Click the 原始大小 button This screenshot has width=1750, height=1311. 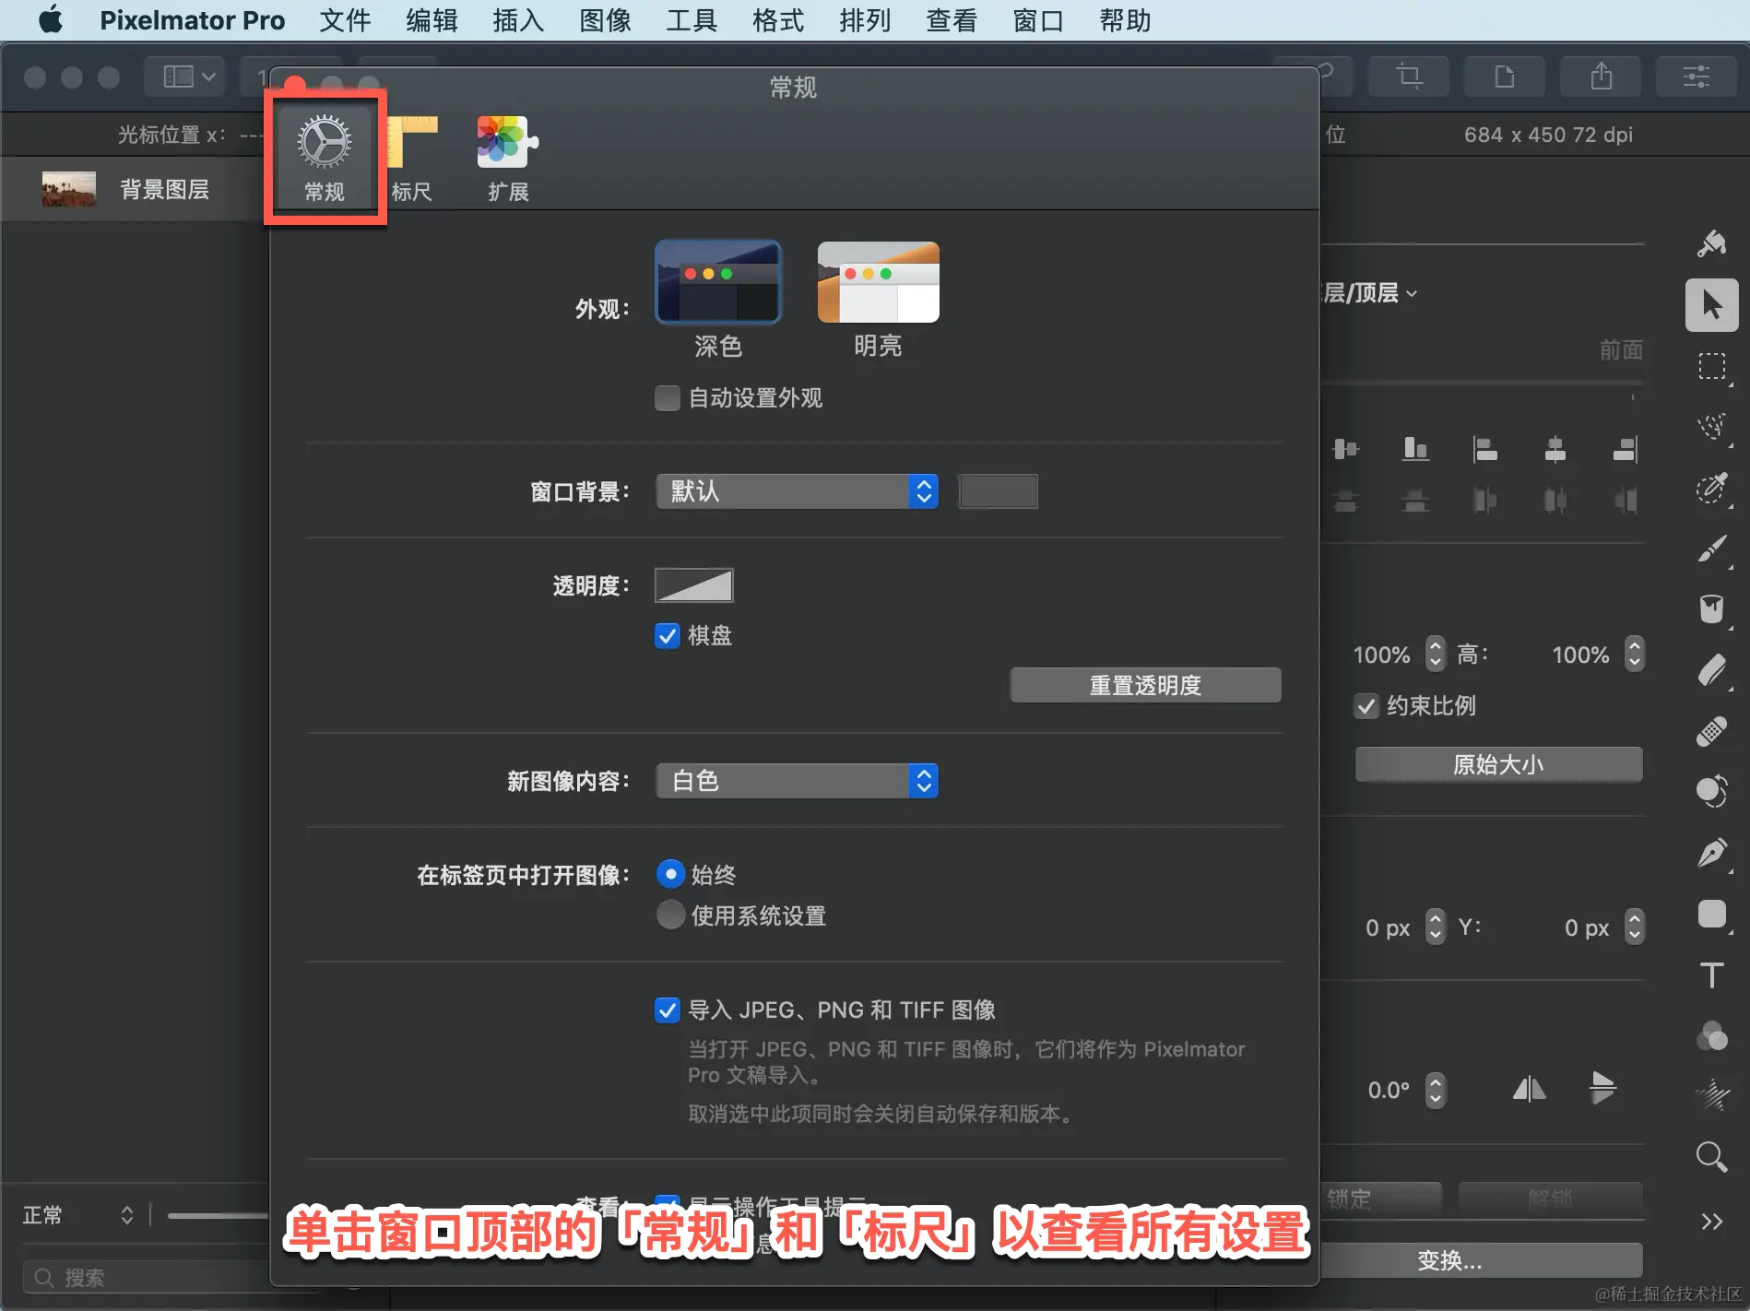(1498, 764)
